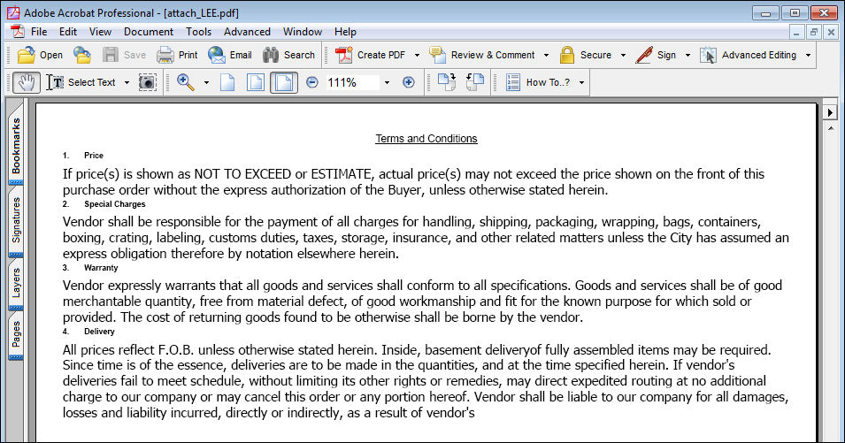845x443 pixels.
Task: Restore the attach_LEE.pdf document window
Action: pyautogui.click(x=814, y=33)
